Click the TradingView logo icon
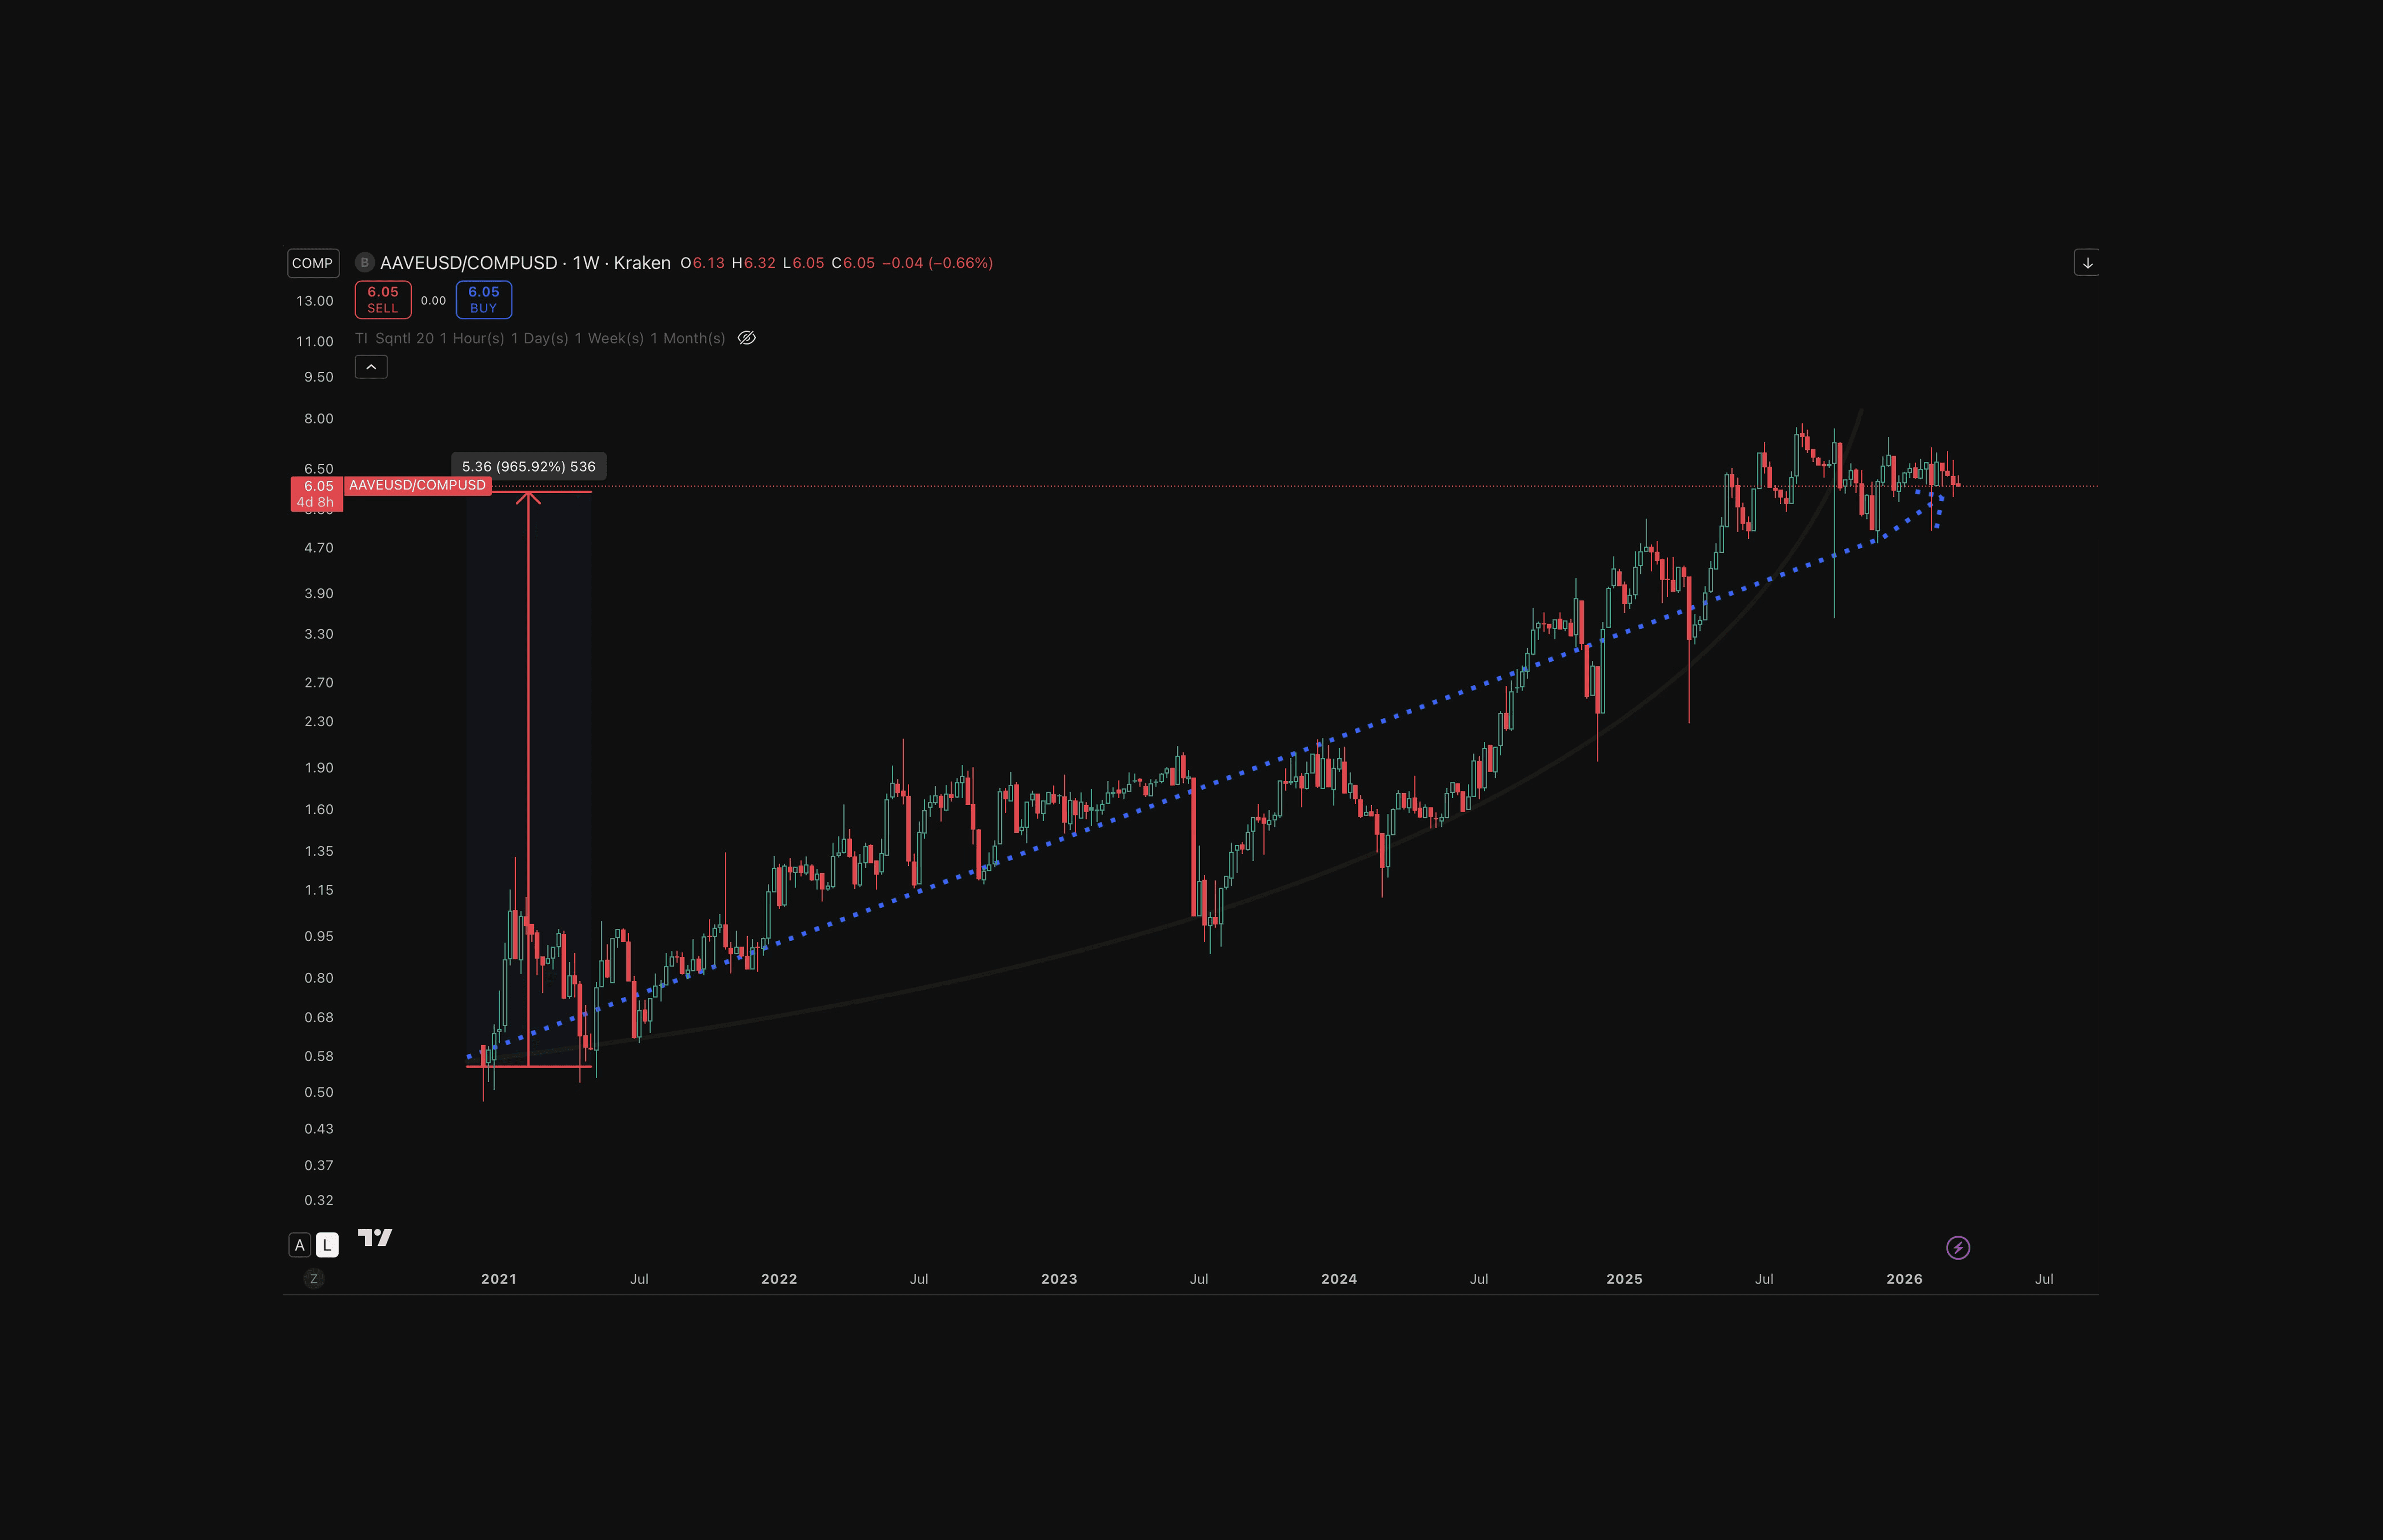The height and width of the screenshot is (1540, 2383). 375,1238
